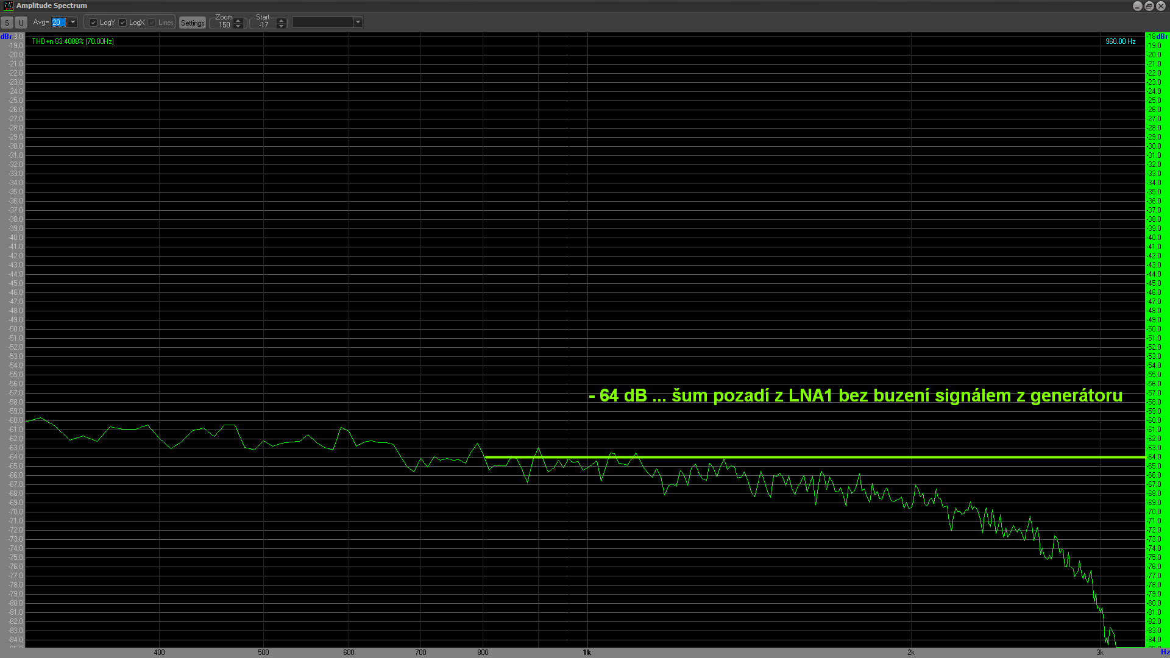Increase Start value with the up arrow
Viewport: 1170px width, 658px height.
click(282, 20)
